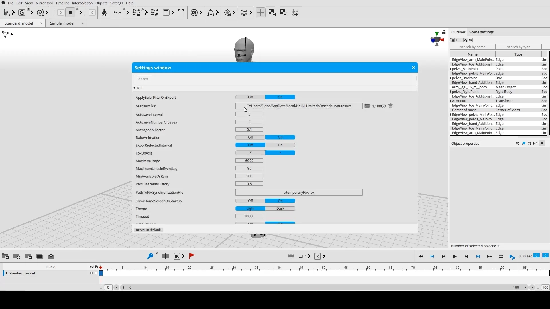Go to the previous frame
The height and width of the screenshot is (309, 550).
443,257
